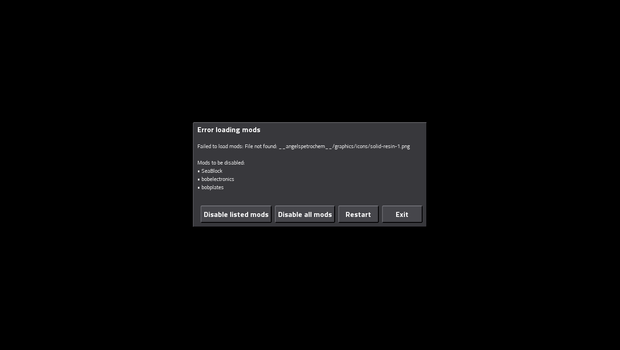This screenshot has height=350, width=620.
Task: Select the bobplates list entry
Action: (212, 187)
